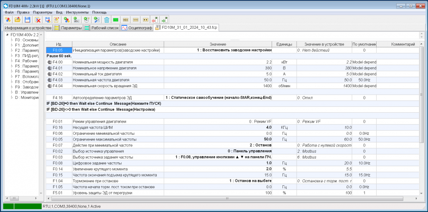
Task: Click the Осциллограф tab waveform icon
Action: [124, 28]
